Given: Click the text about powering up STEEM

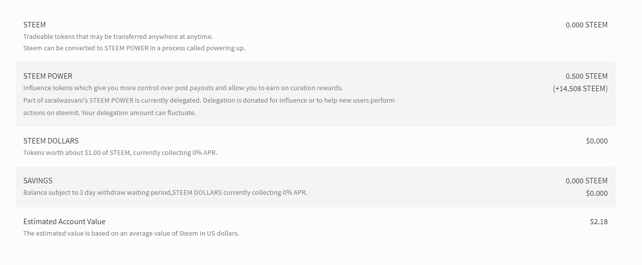Looking at the screenshot, I should (x=134, y=48).
